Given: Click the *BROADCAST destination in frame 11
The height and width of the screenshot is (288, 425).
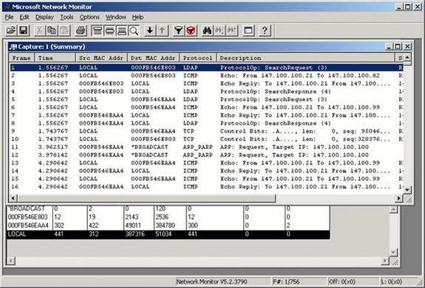Looking at the screenshot, I should click(x=149, y=147).
